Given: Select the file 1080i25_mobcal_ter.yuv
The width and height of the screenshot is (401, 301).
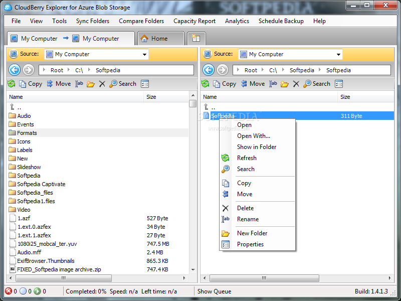Looking at the screenshot, I should pyautogui.click(x=98, y=244).
